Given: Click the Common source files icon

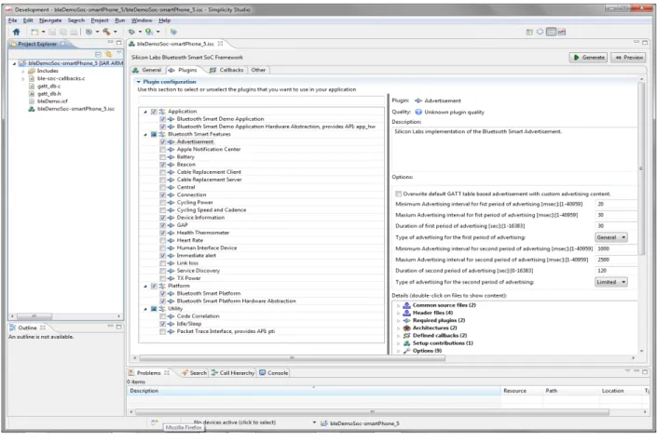Looking at the screenshot, I should 406,305.
